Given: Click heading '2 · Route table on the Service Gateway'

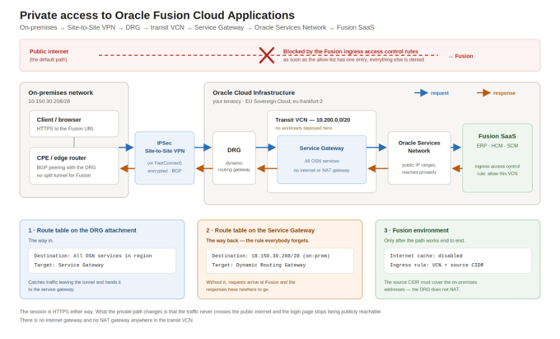Looking at the screenshot, I should point(260,230).
